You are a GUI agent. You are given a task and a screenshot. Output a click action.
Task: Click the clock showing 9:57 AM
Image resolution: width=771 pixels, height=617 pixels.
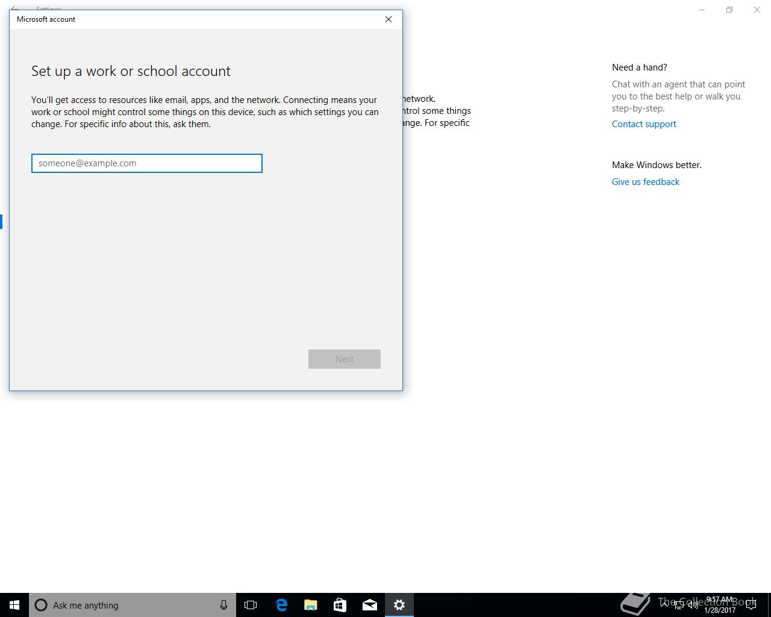(720, 605)
